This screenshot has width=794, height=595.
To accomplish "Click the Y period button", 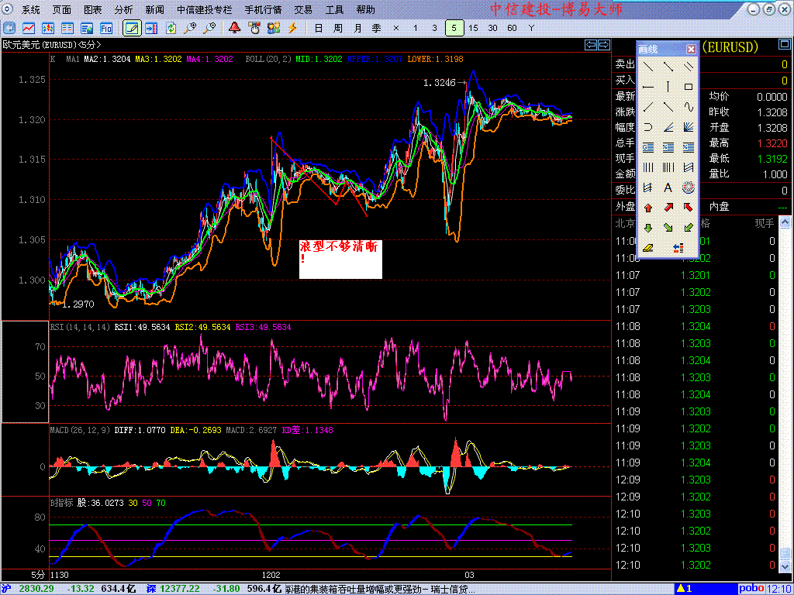I will [x=531, y=28].
